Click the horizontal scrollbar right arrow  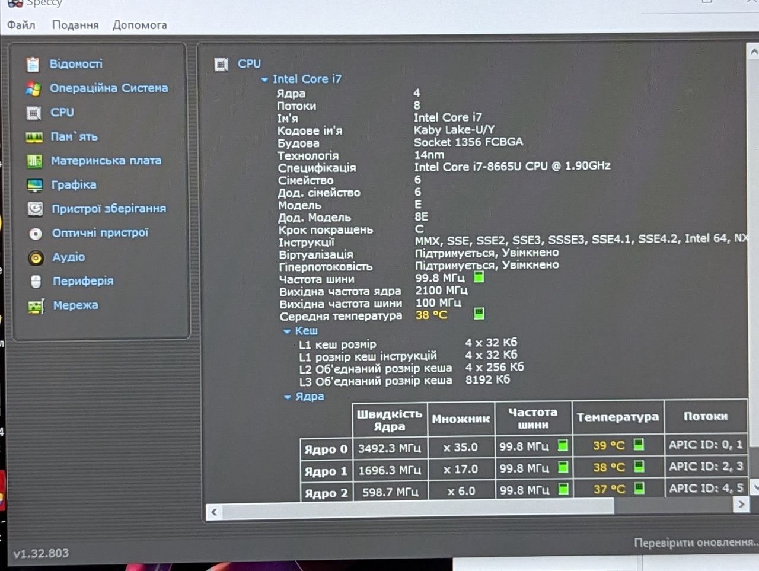[x=741, y=504]
